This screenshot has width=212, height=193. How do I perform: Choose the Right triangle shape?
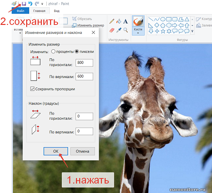click(x=151, y=25)
